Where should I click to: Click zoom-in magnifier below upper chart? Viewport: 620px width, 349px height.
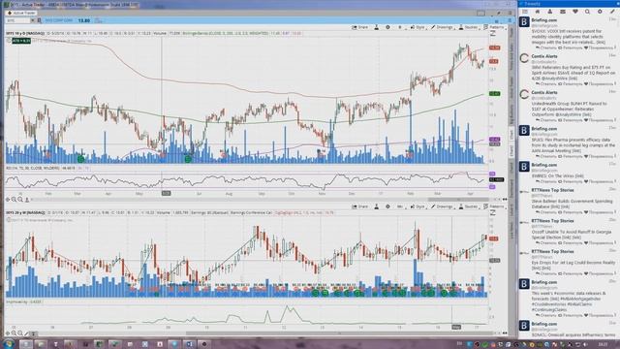coord(14,200)
